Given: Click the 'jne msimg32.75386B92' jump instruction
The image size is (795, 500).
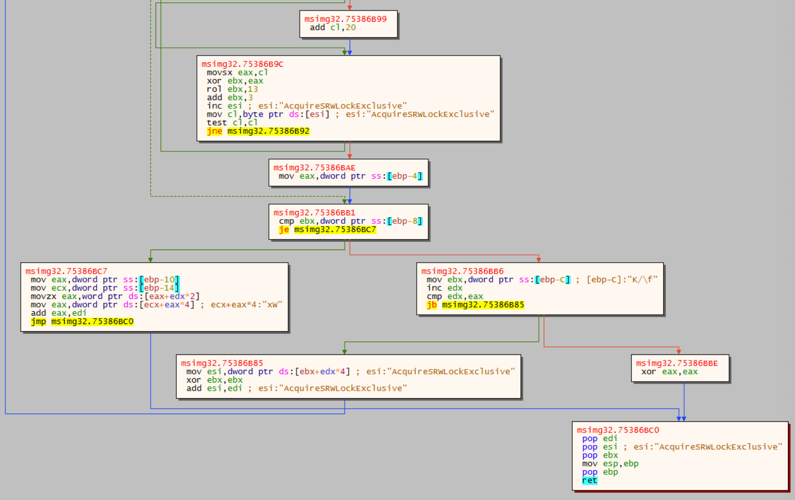Looking at the screenshot, I should [x=258, y=131].
